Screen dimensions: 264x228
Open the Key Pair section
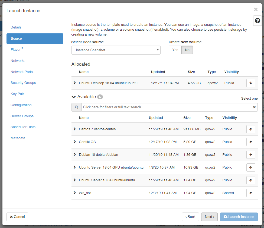(x=17, y=94)
